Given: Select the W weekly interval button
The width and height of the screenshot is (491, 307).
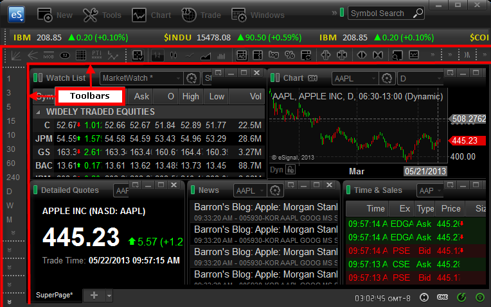Looking at the screenshot, I should [x=10, y=206].
